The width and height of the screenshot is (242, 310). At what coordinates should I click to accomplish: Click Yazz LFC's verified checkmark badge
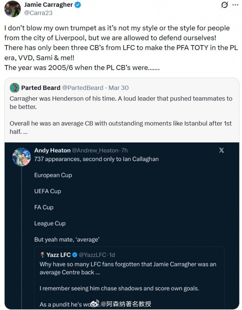[x=75, y=255]
